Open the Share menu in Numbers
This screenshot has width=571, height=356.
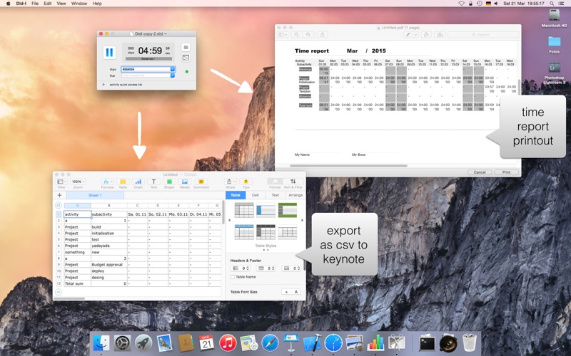point(230,182)
